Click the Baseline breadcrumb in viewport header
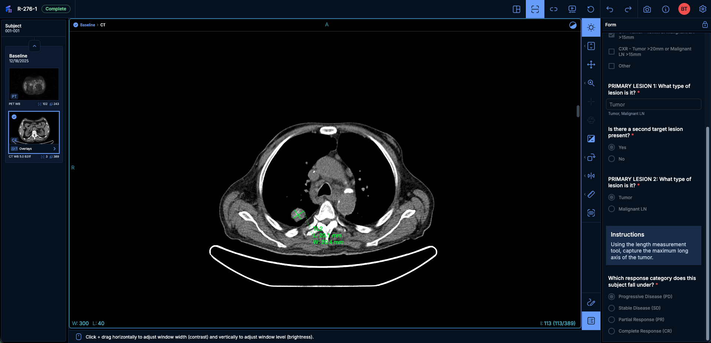Viewport: 711px width, 343px height. click(88, 25)
